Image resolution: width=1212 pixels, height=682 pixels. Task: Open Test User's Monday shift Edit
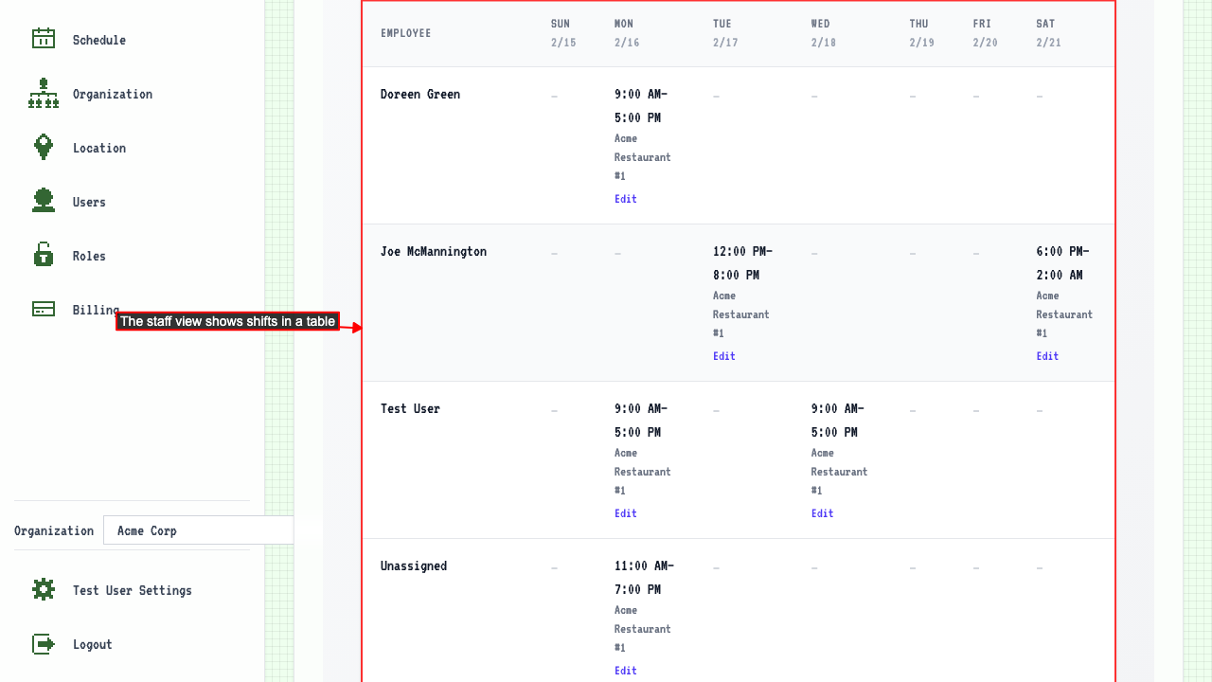click(x=625, y=512)
